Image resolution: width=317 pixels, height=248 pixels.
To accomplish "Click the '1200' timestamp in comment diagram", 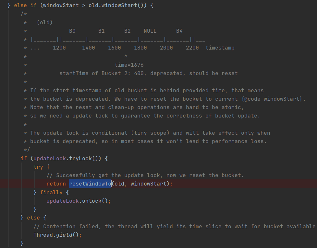I will pyautogui.click(x=59, y=48).
